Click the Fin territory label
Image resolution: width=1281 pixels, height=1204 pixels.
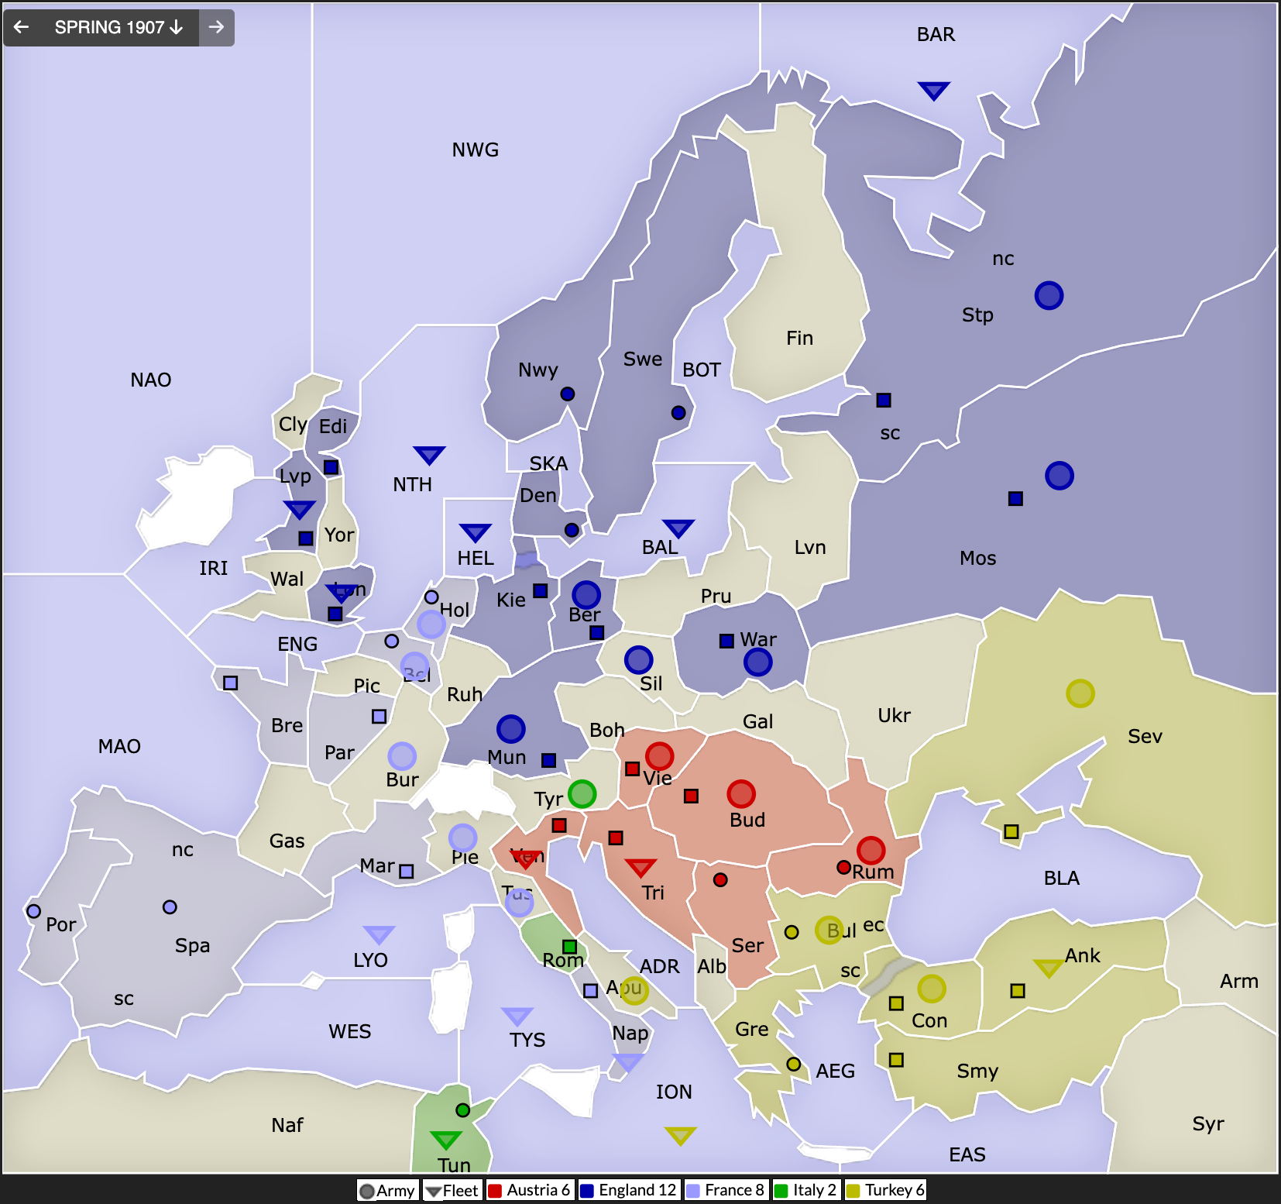point(800,338)
